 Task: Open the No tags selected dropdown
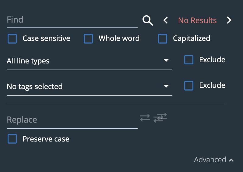click(90, 87)
